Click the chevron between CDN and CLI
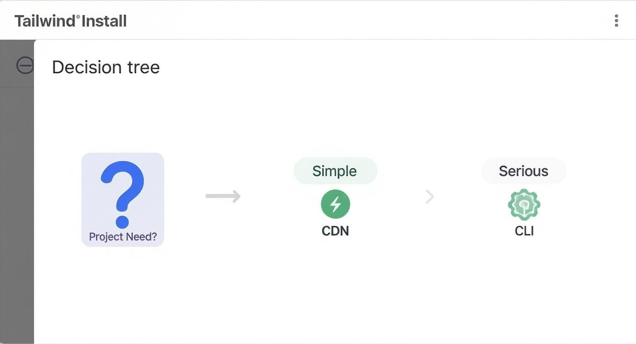Screen dimensions: 636x344 coord(429,197)
